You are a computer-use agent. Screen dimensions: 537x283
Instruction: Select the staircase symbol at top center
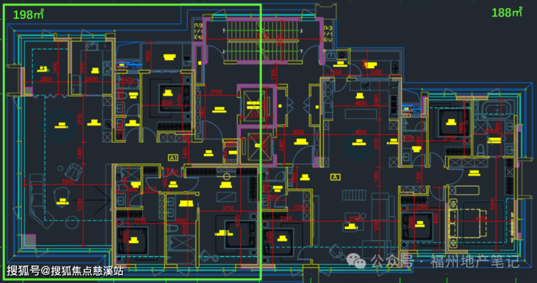click(263, 41)
